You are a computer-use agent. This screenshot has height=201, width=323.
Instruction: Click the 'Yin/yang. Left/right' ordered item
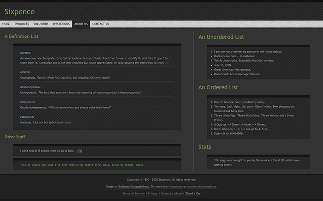[254, 109]
